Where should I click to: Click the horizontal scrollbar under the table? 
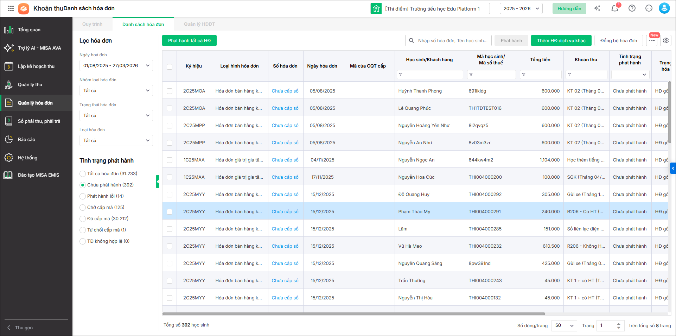(x=353, y=314)
